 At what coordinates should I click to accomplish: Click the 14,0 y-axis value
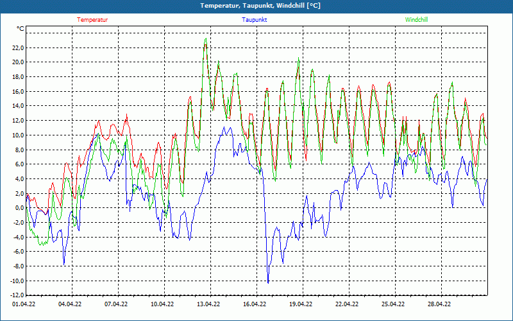[18, 106]
